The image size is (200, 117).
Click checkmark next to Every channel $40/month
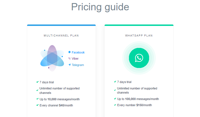(37, 105)
